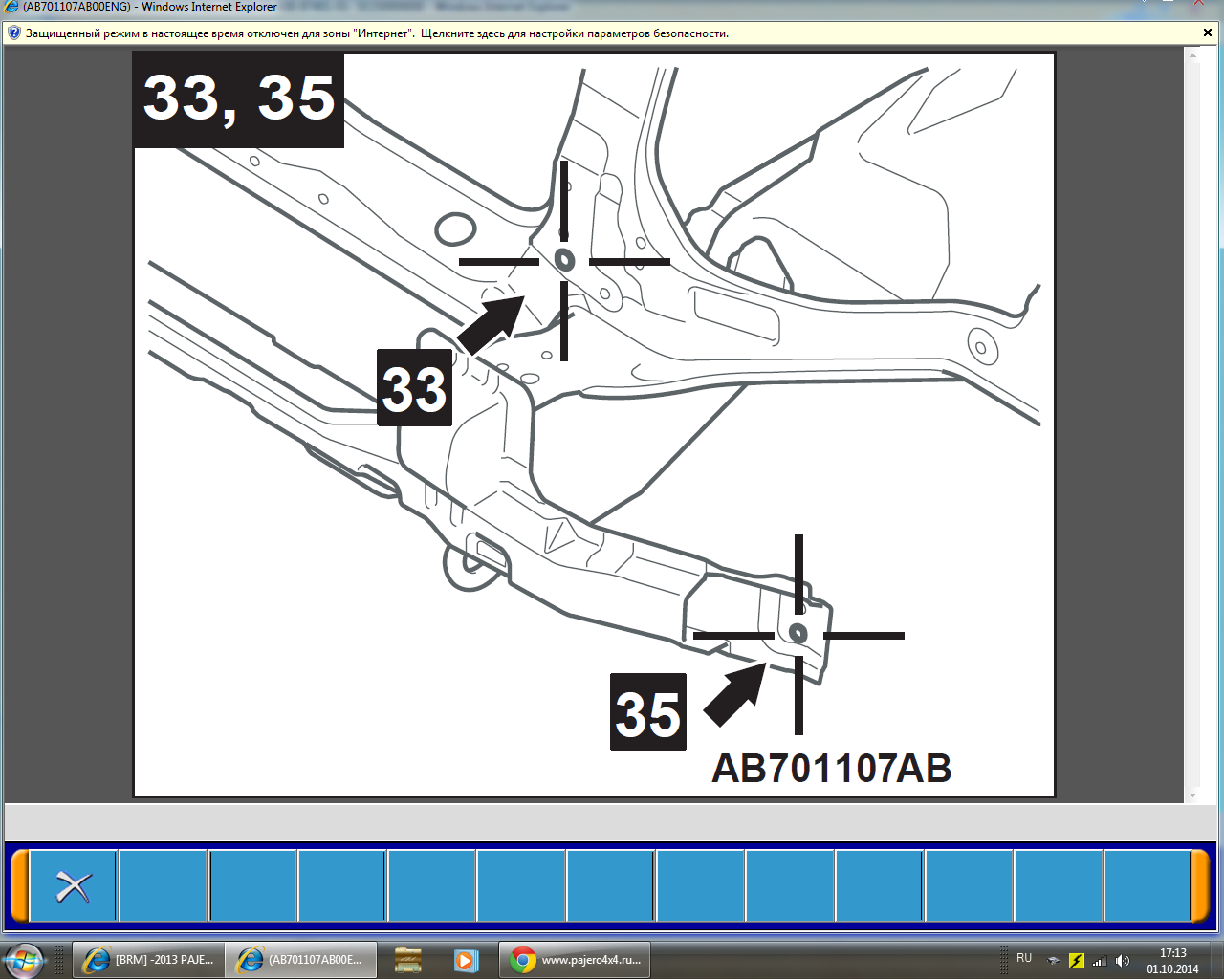Screen dimensions: 1224x979
Task: Click the shield icon on the security info bar
Action: 13,33
